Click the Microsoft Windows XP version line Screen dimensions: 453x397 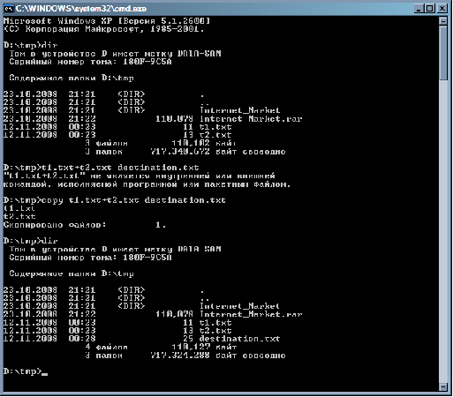coord(107,21)
